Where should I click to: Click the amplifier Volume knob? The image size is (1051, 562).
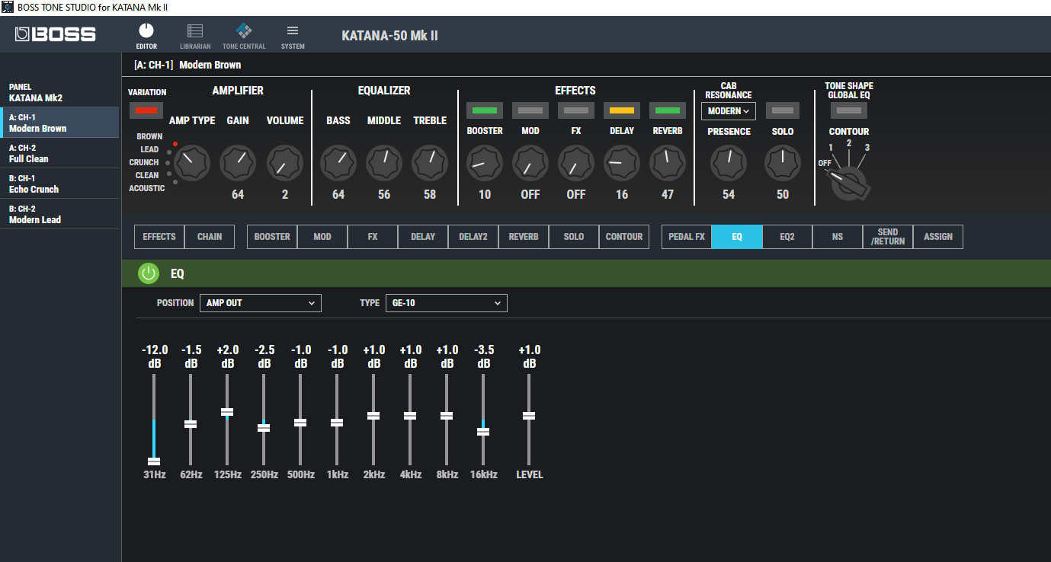coord(285,163)
